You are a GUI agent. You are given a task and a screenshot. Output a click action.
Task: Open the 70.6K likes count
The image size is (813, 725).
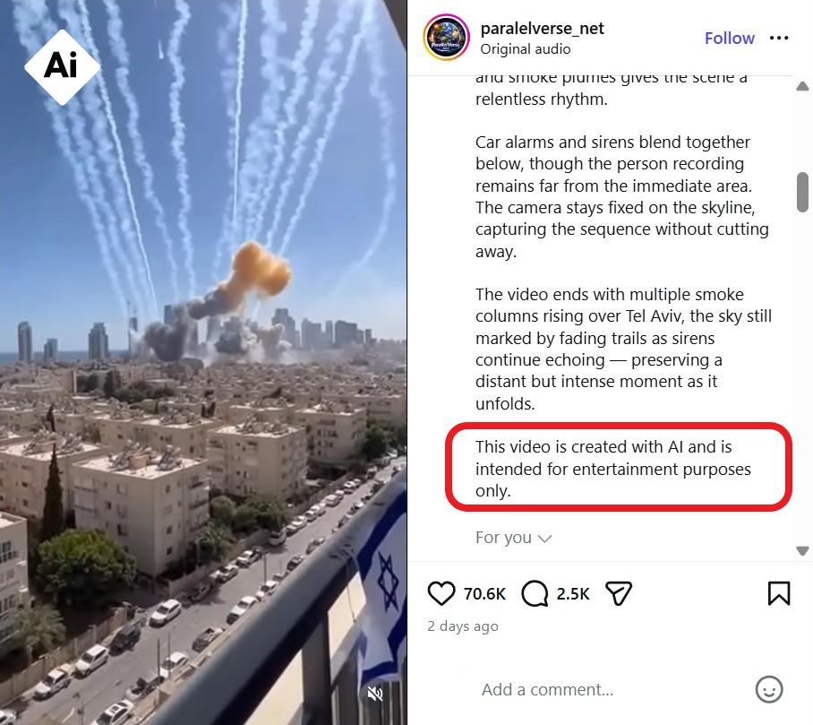coord(484,593)
